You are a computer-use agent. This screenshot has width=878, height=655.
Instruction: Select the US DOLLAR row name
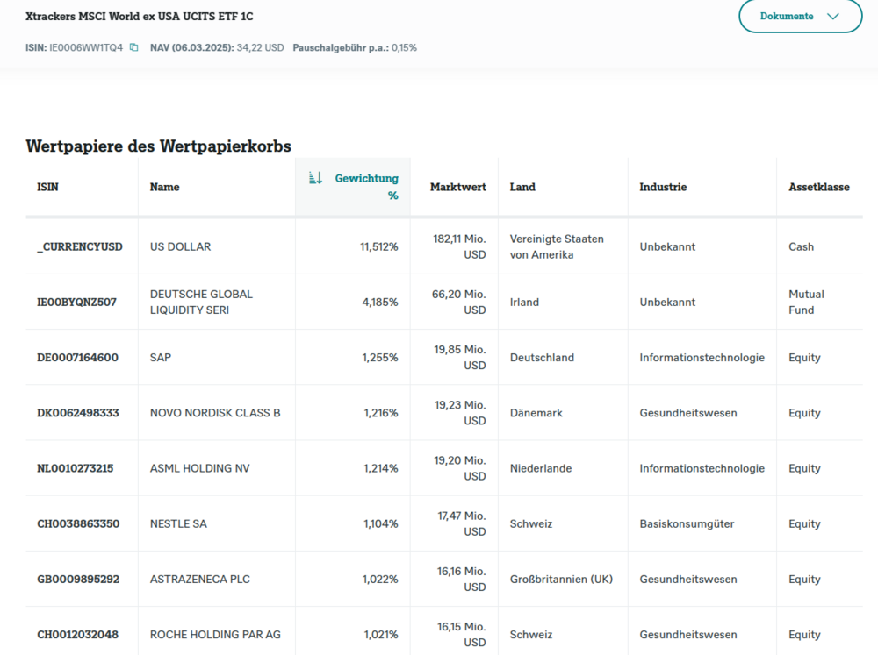181,246
